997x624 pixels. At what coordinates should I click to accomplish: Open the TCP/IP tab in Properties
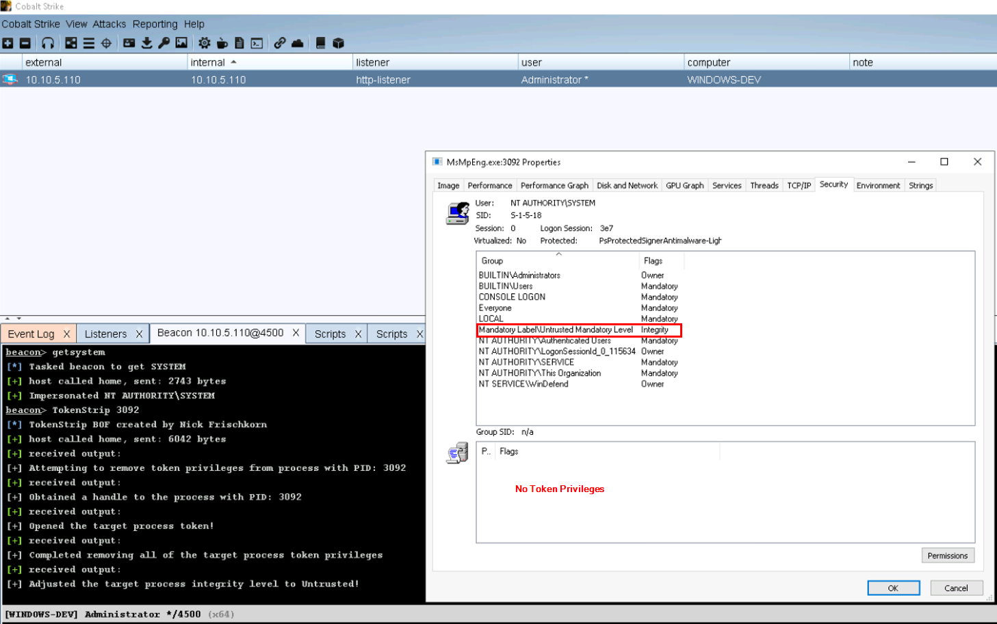pos(799,185)
